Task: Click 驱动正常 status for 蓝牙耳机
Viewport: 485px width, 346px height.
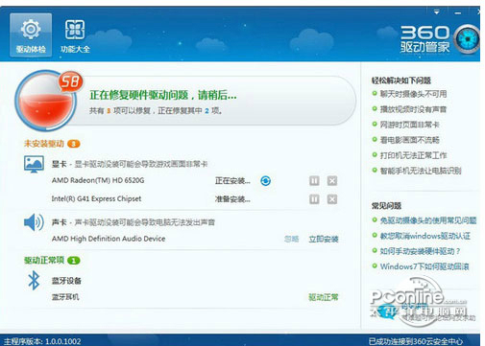Action: click(x=324, y=297)
